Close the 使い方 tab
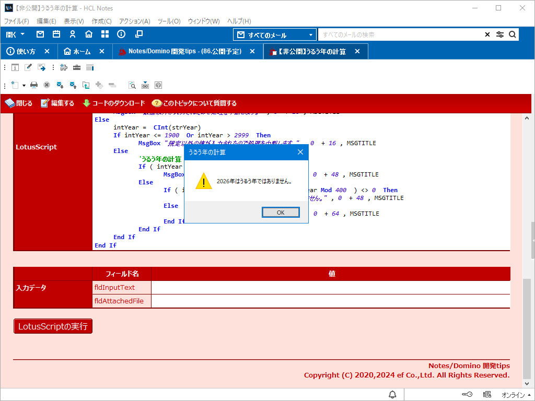The image size is (535, 401). (47, 51)
